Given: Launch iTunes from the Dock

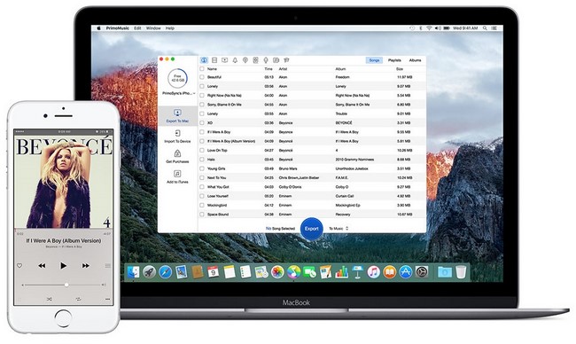Looking at the screenshot, I should pos(374,272).
